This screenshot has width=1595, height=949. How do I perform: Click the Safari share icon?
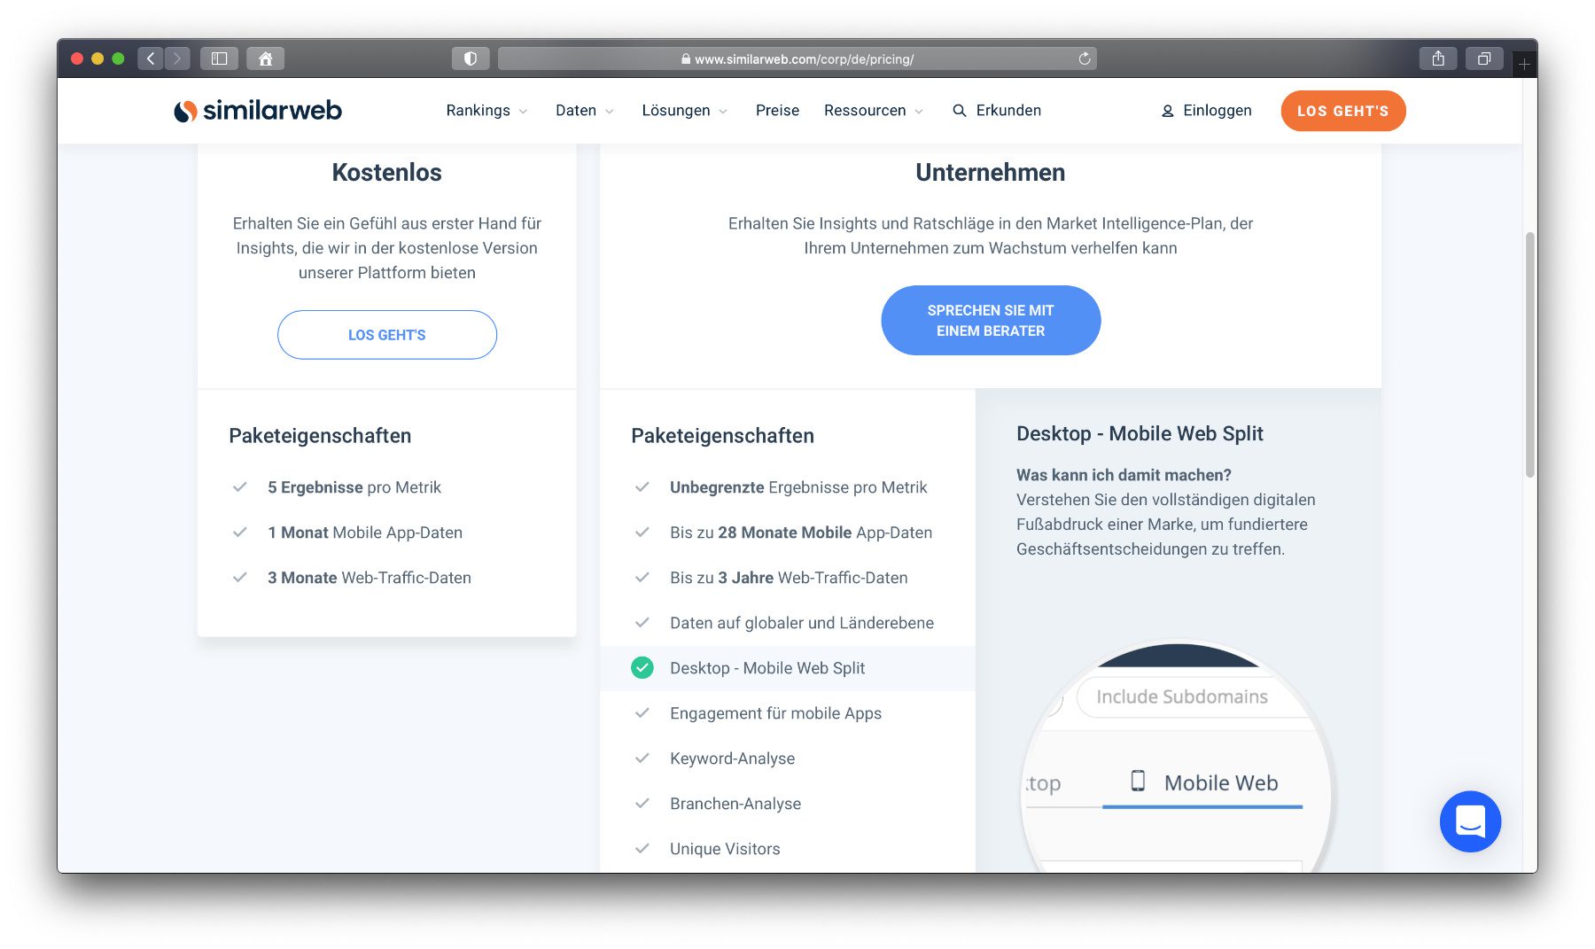1438,58
